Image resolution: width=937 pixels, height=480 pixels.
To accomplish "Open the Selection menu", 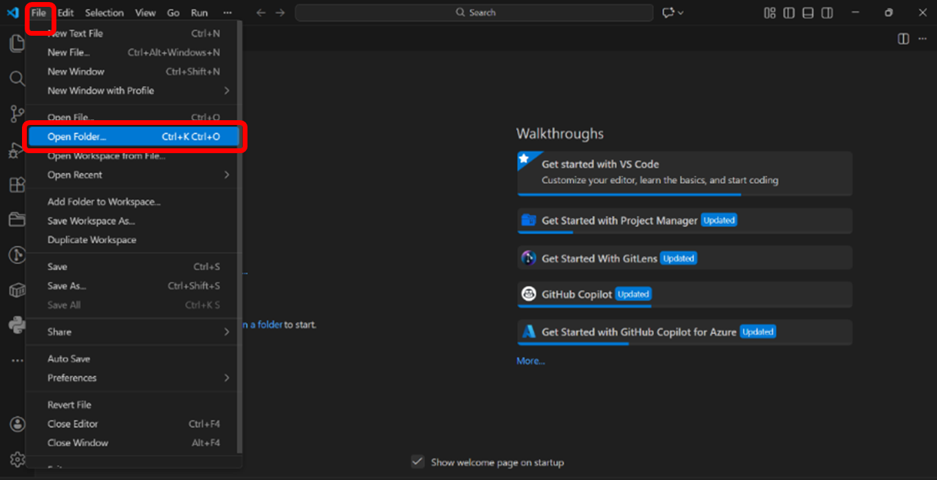I will click(104, 12).
